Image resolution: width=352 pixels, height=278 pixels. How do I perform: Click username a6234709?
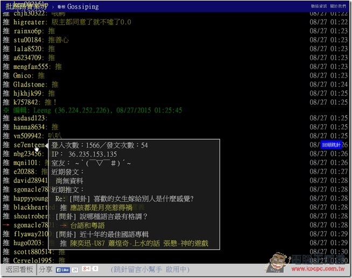pyautogui.click(x=27, y=58)
